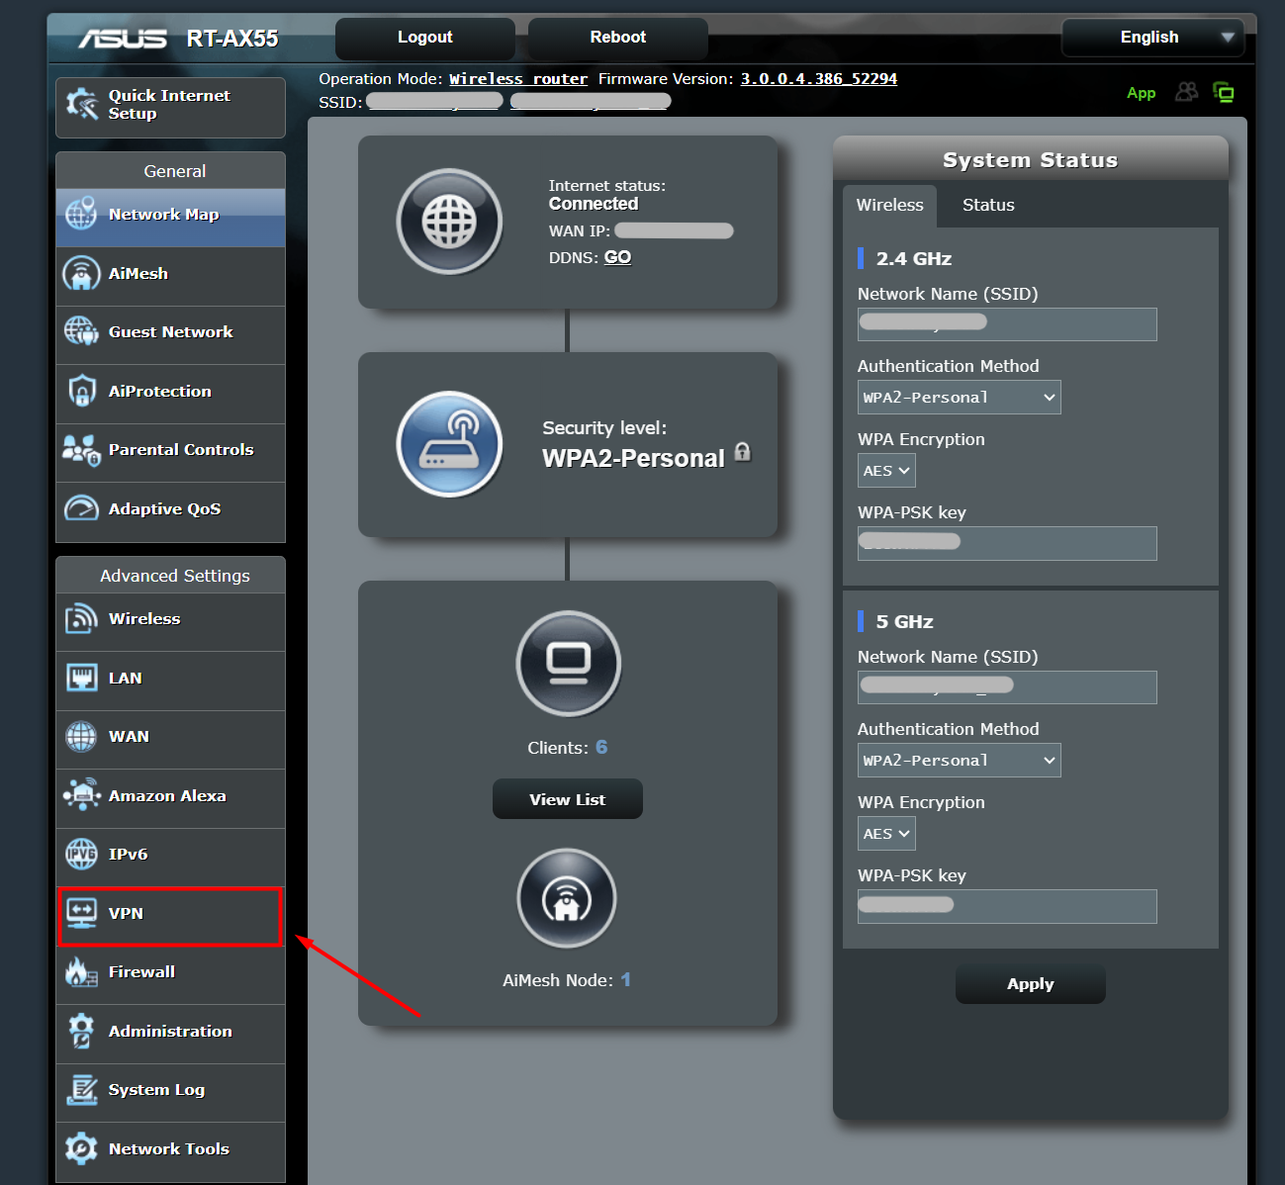Screen dimensions: 1285x1185
Task: Open the globe icon showing Internet status
Action: point(449,222)
